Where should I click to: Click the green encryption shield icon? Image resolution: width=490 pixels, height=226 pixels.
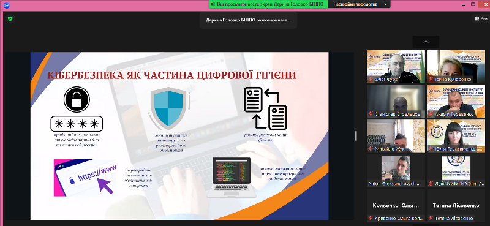tap(10, 19)
